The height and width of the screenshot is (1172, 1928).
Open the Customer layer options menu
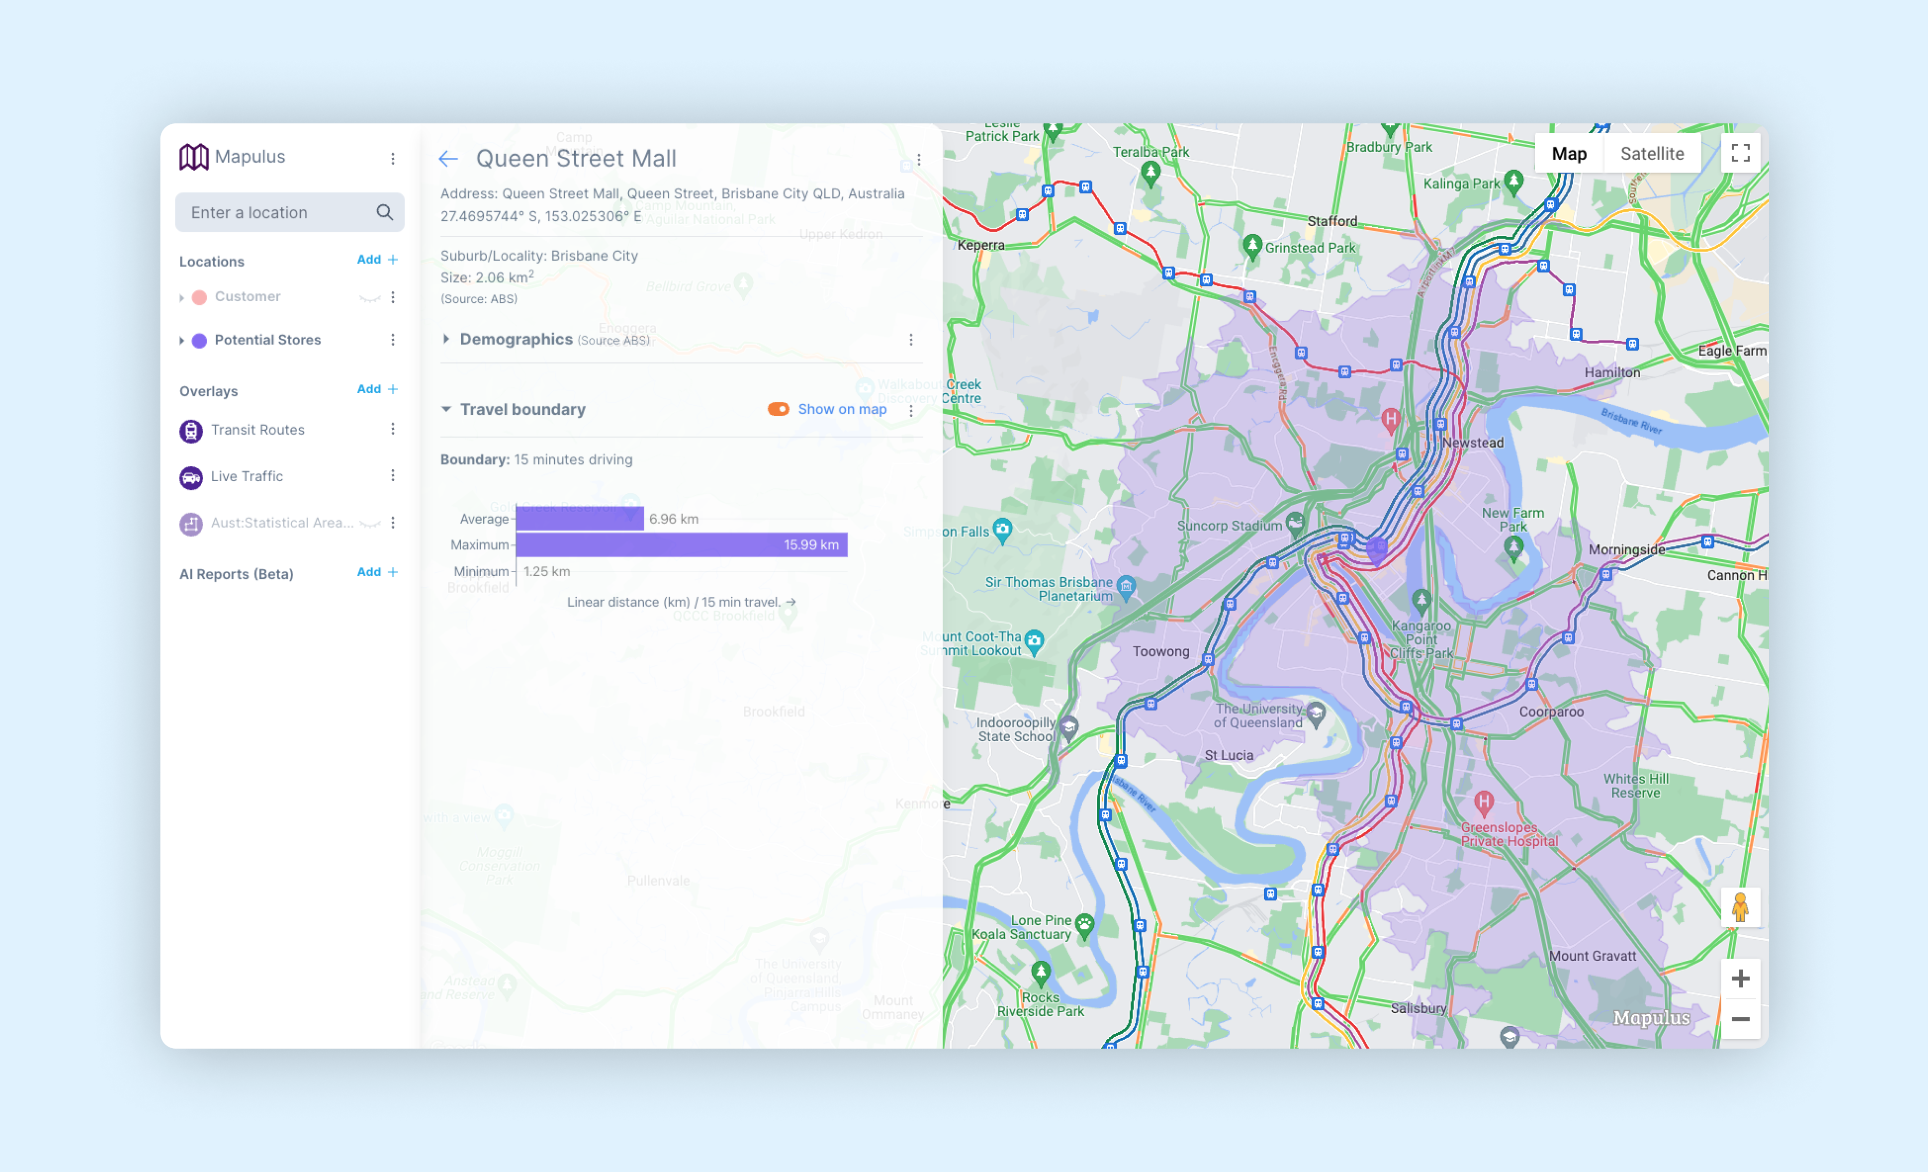click(393, 297)
